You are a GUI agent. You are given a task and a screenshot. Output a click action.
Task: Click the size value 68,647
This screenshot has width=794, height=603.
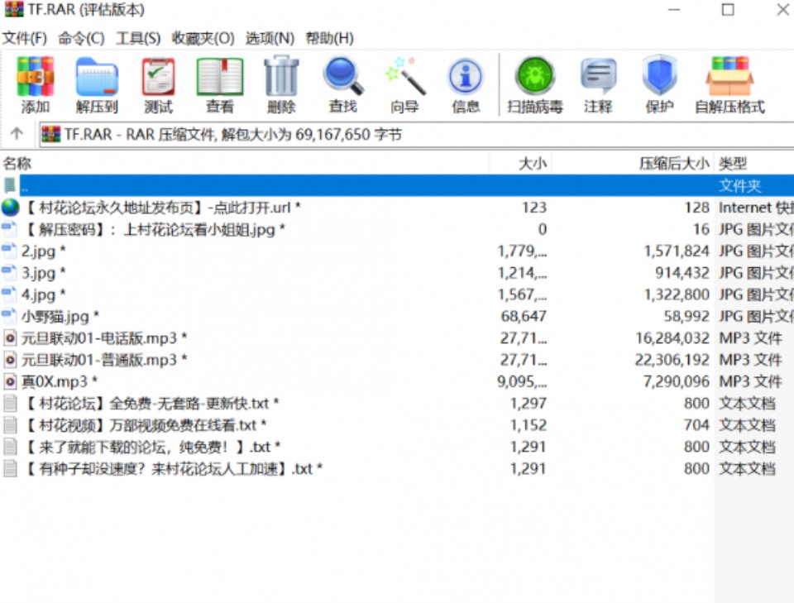(524, 317)
